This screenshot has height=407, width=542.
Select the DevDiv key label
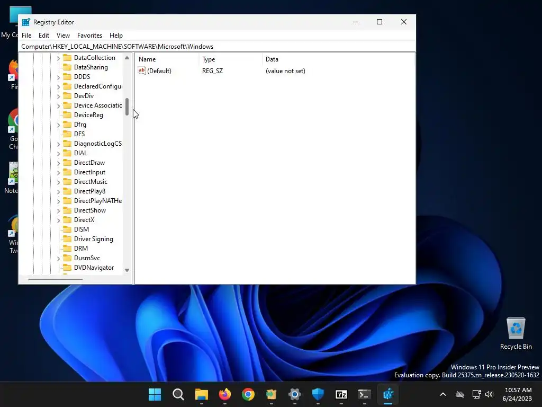pos(84,96)
